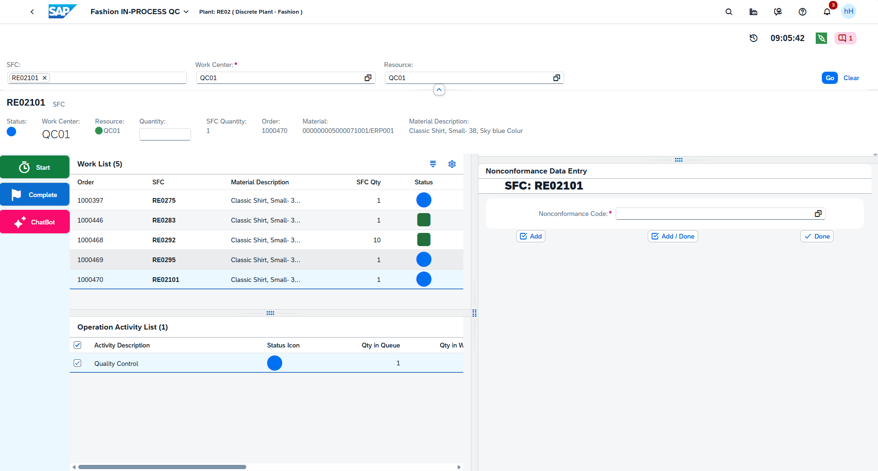Open Work List table settings gear
Screen dimensions: 878x471
coord(452,164)
